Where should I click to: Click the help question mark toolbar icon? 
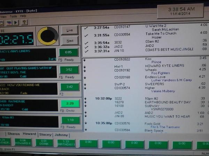point(24,23)
